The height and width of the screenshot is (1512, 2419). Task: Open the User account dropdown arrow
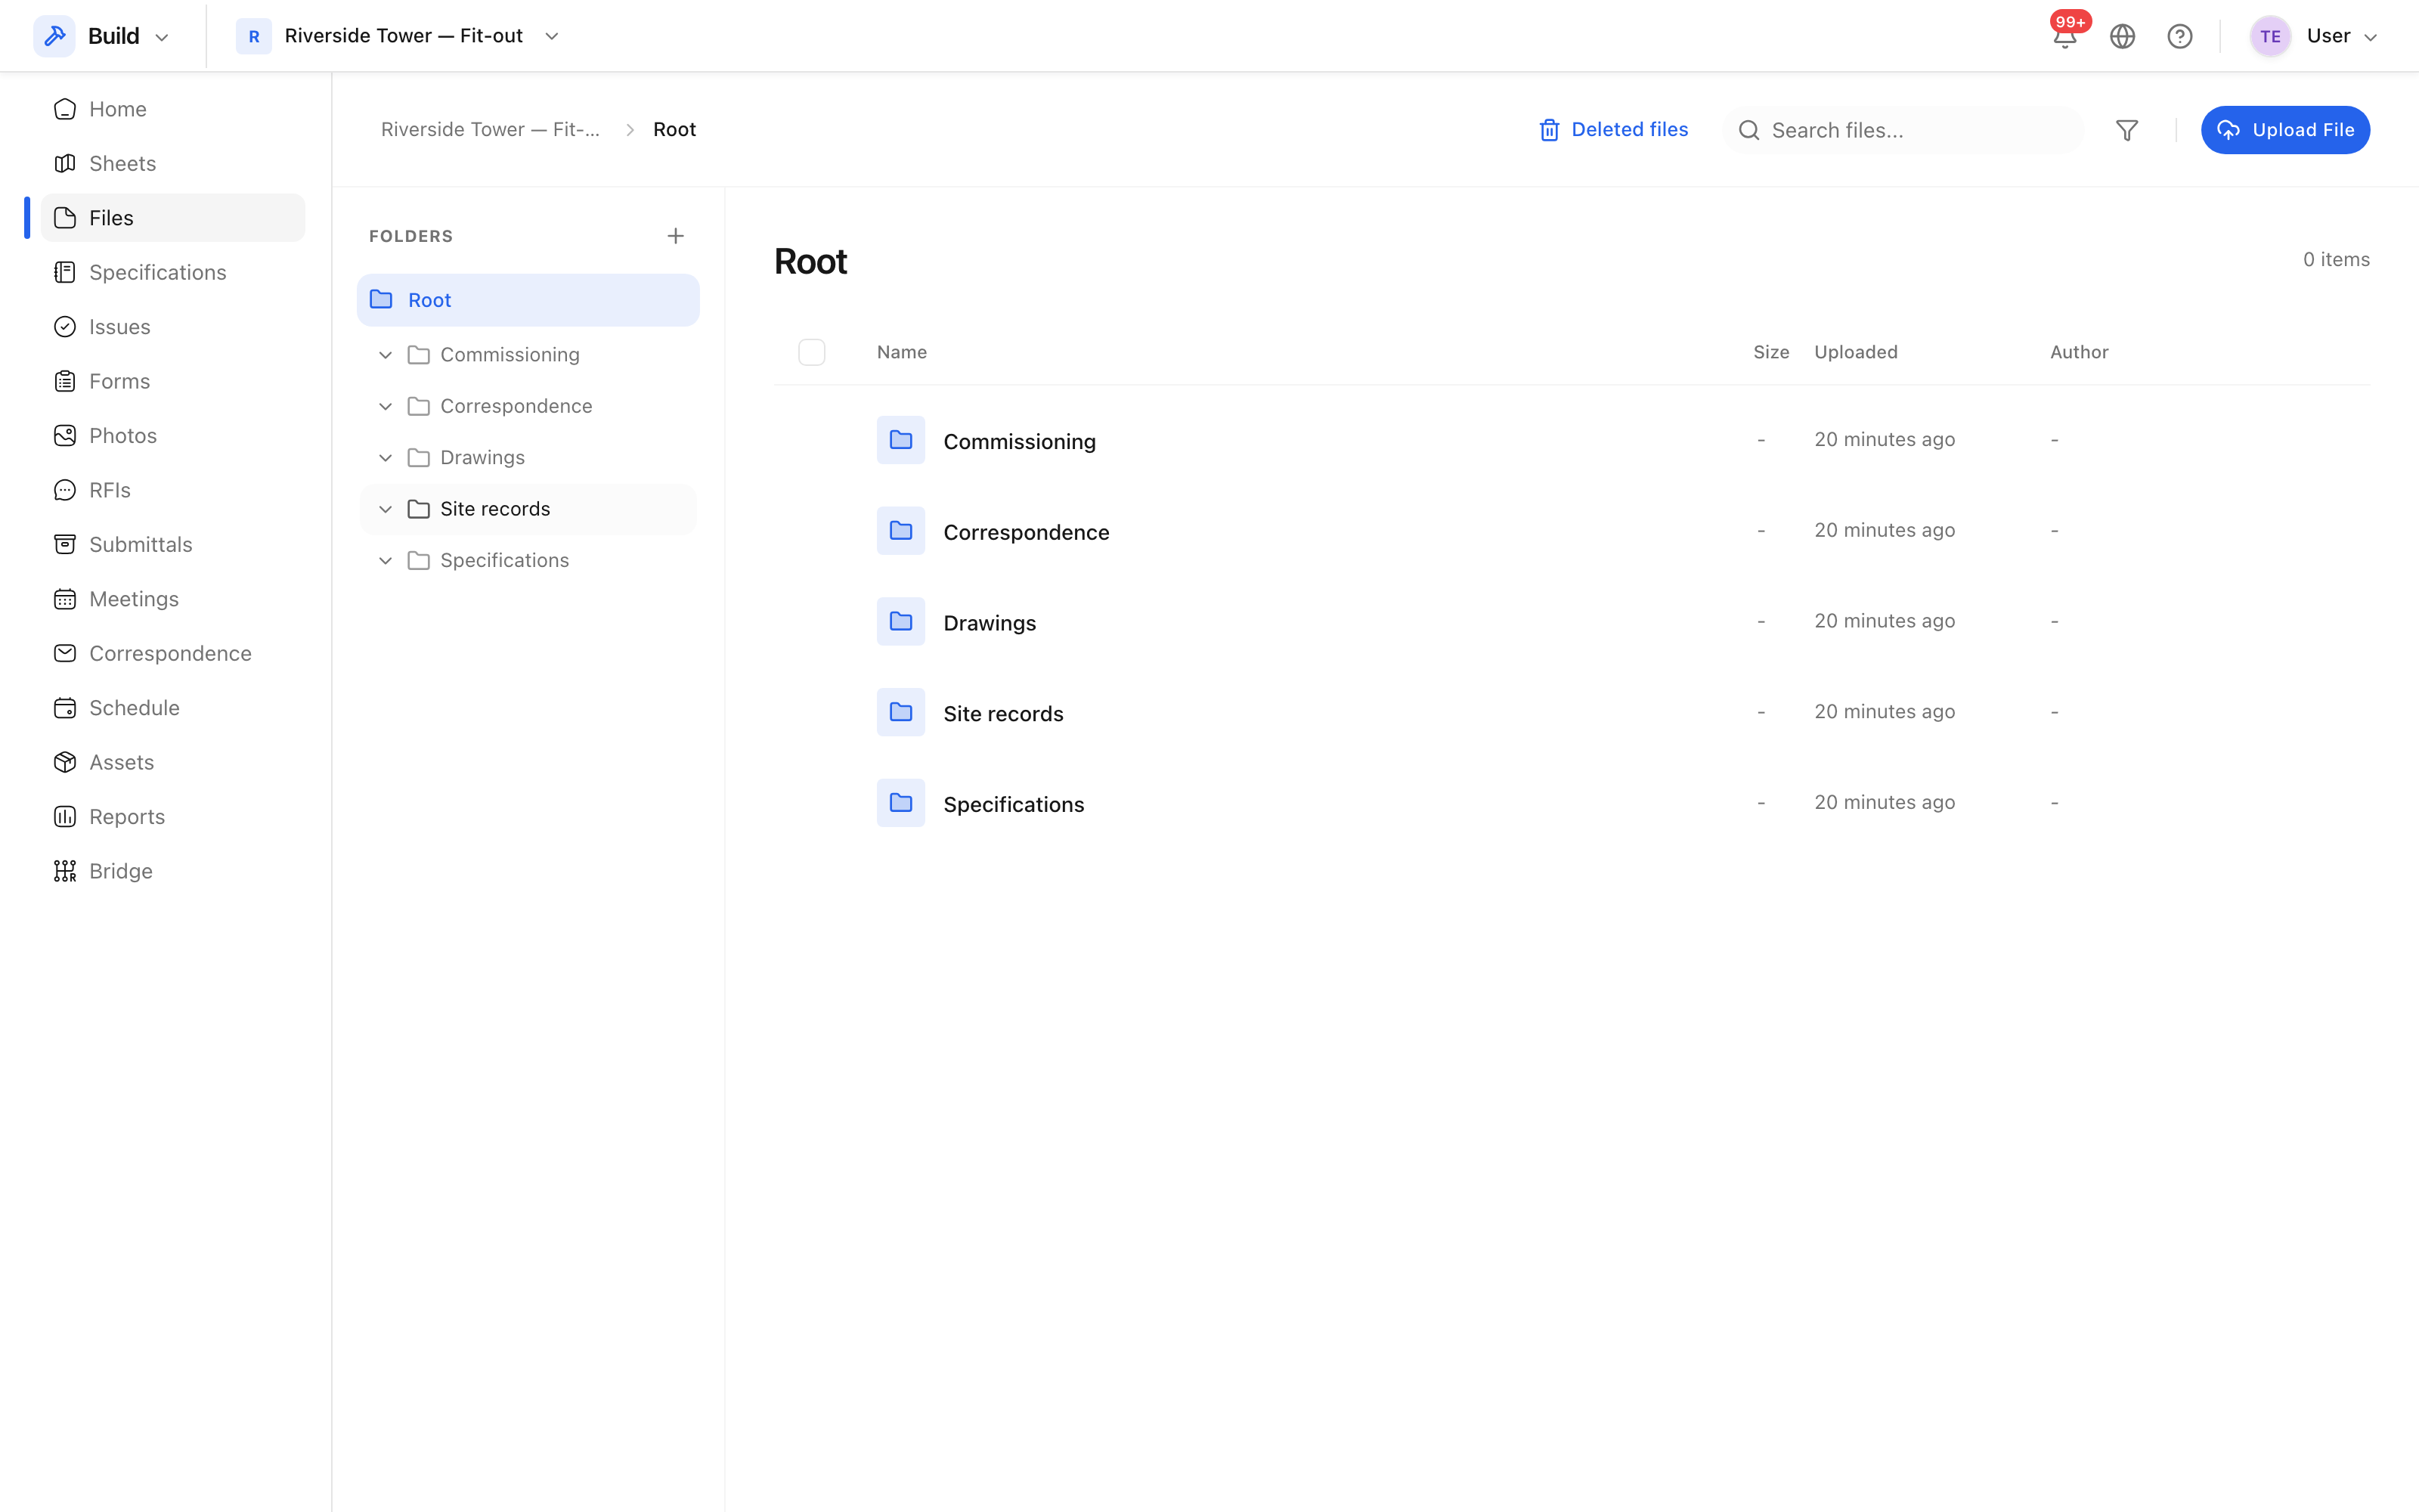pyautogui.click(x=2370, y=37)
